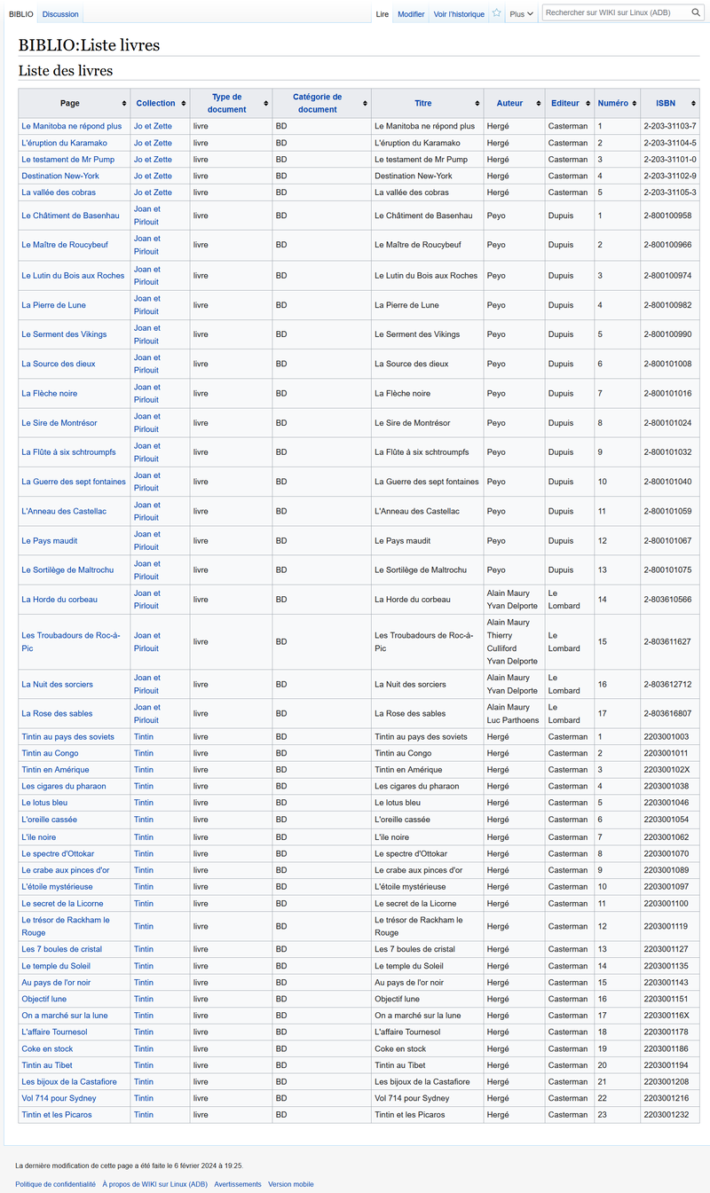Open Tintin au pays des soviets link

[x=69, y=737]
